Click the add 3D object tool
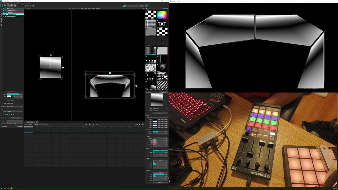Viewport: 338px width, 190px height. click(1, 22)
